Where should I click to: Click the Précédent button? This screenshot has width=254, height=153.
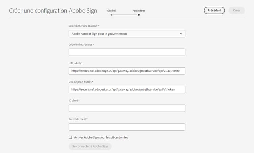coord(214,10)
